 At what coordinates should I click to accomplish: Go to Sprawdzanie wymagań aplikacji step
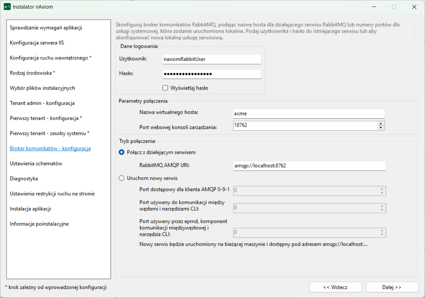point(46,28)
